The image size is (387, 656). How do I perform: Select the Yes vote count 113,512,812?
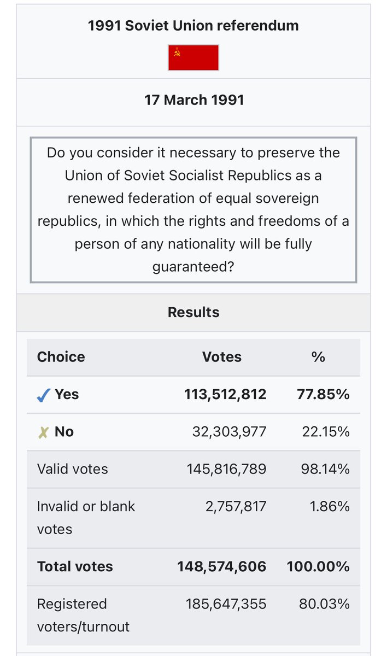point(225,395)
